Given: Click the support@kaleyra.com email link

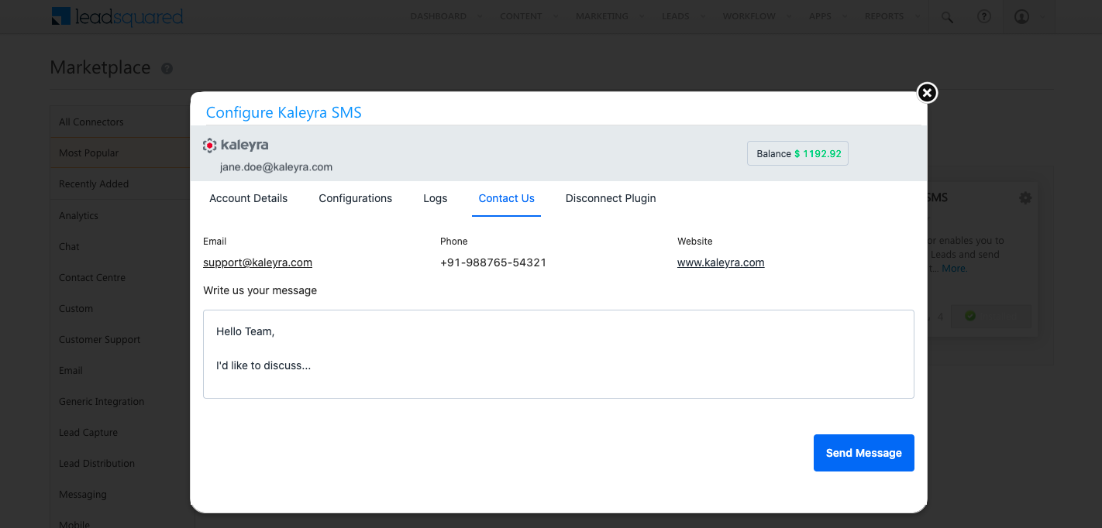Looking at the screenshot, I should click(257, 262).
